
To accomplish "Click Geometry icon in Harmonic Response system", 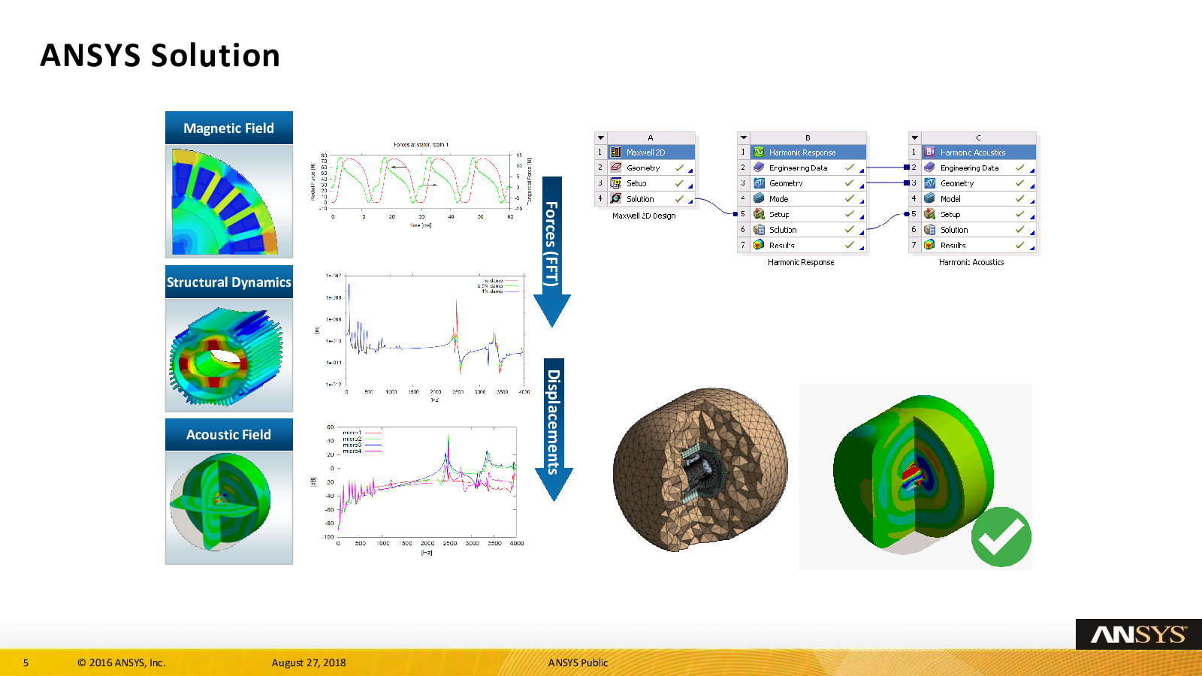I will pos(759,183).
